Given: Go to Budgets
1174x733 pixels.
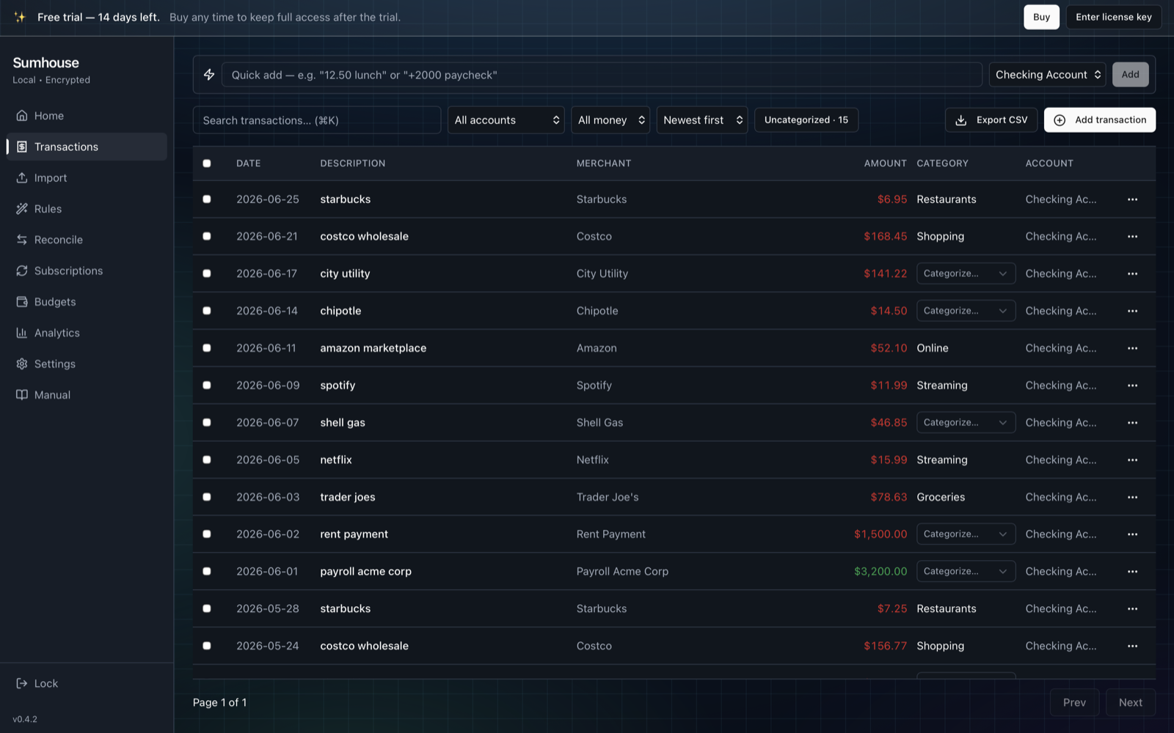Looking at the screenshot, I should 87,302.
